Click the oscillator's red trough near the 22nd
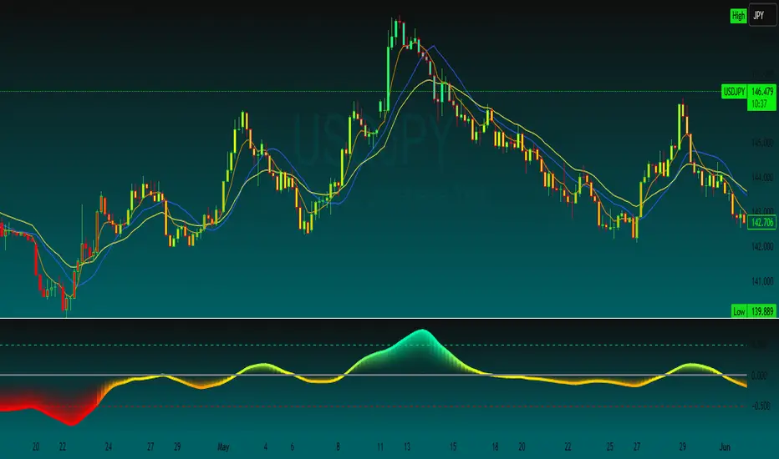The width and height of the screenshot is (779, 459). click(72, 423)
